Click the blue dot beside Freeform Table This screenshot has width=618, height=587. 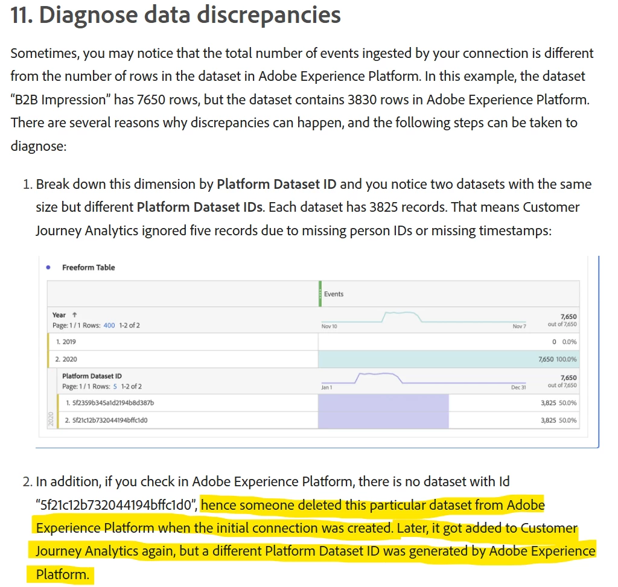(48, 267)
